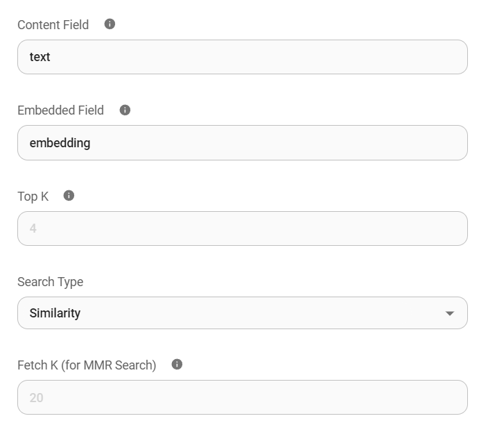Select the Top K number field
Image resolution: width=479 pixels, height=432 pixels.
[243, 229]
